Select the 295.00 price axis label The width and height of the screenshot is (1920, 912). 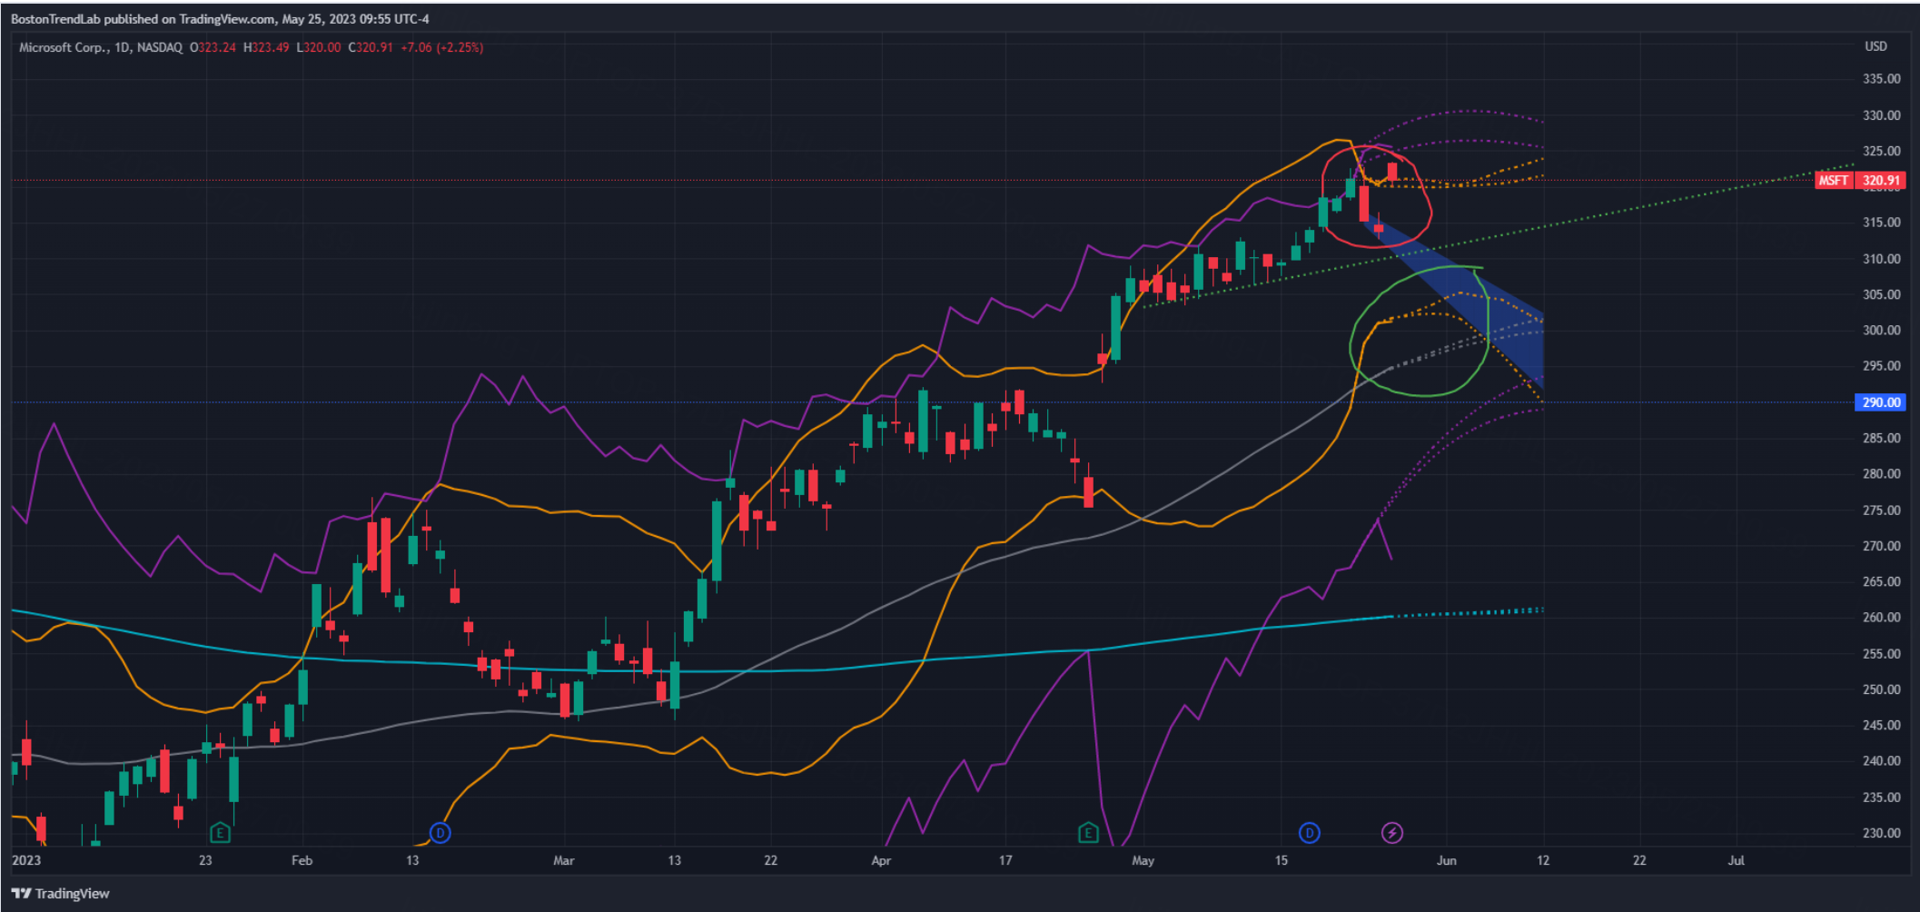[x=1881, y=366]
